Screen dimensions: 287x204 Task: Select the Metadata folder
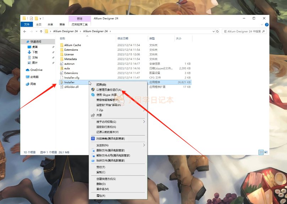pyautogui.click(x=70, y=59)
